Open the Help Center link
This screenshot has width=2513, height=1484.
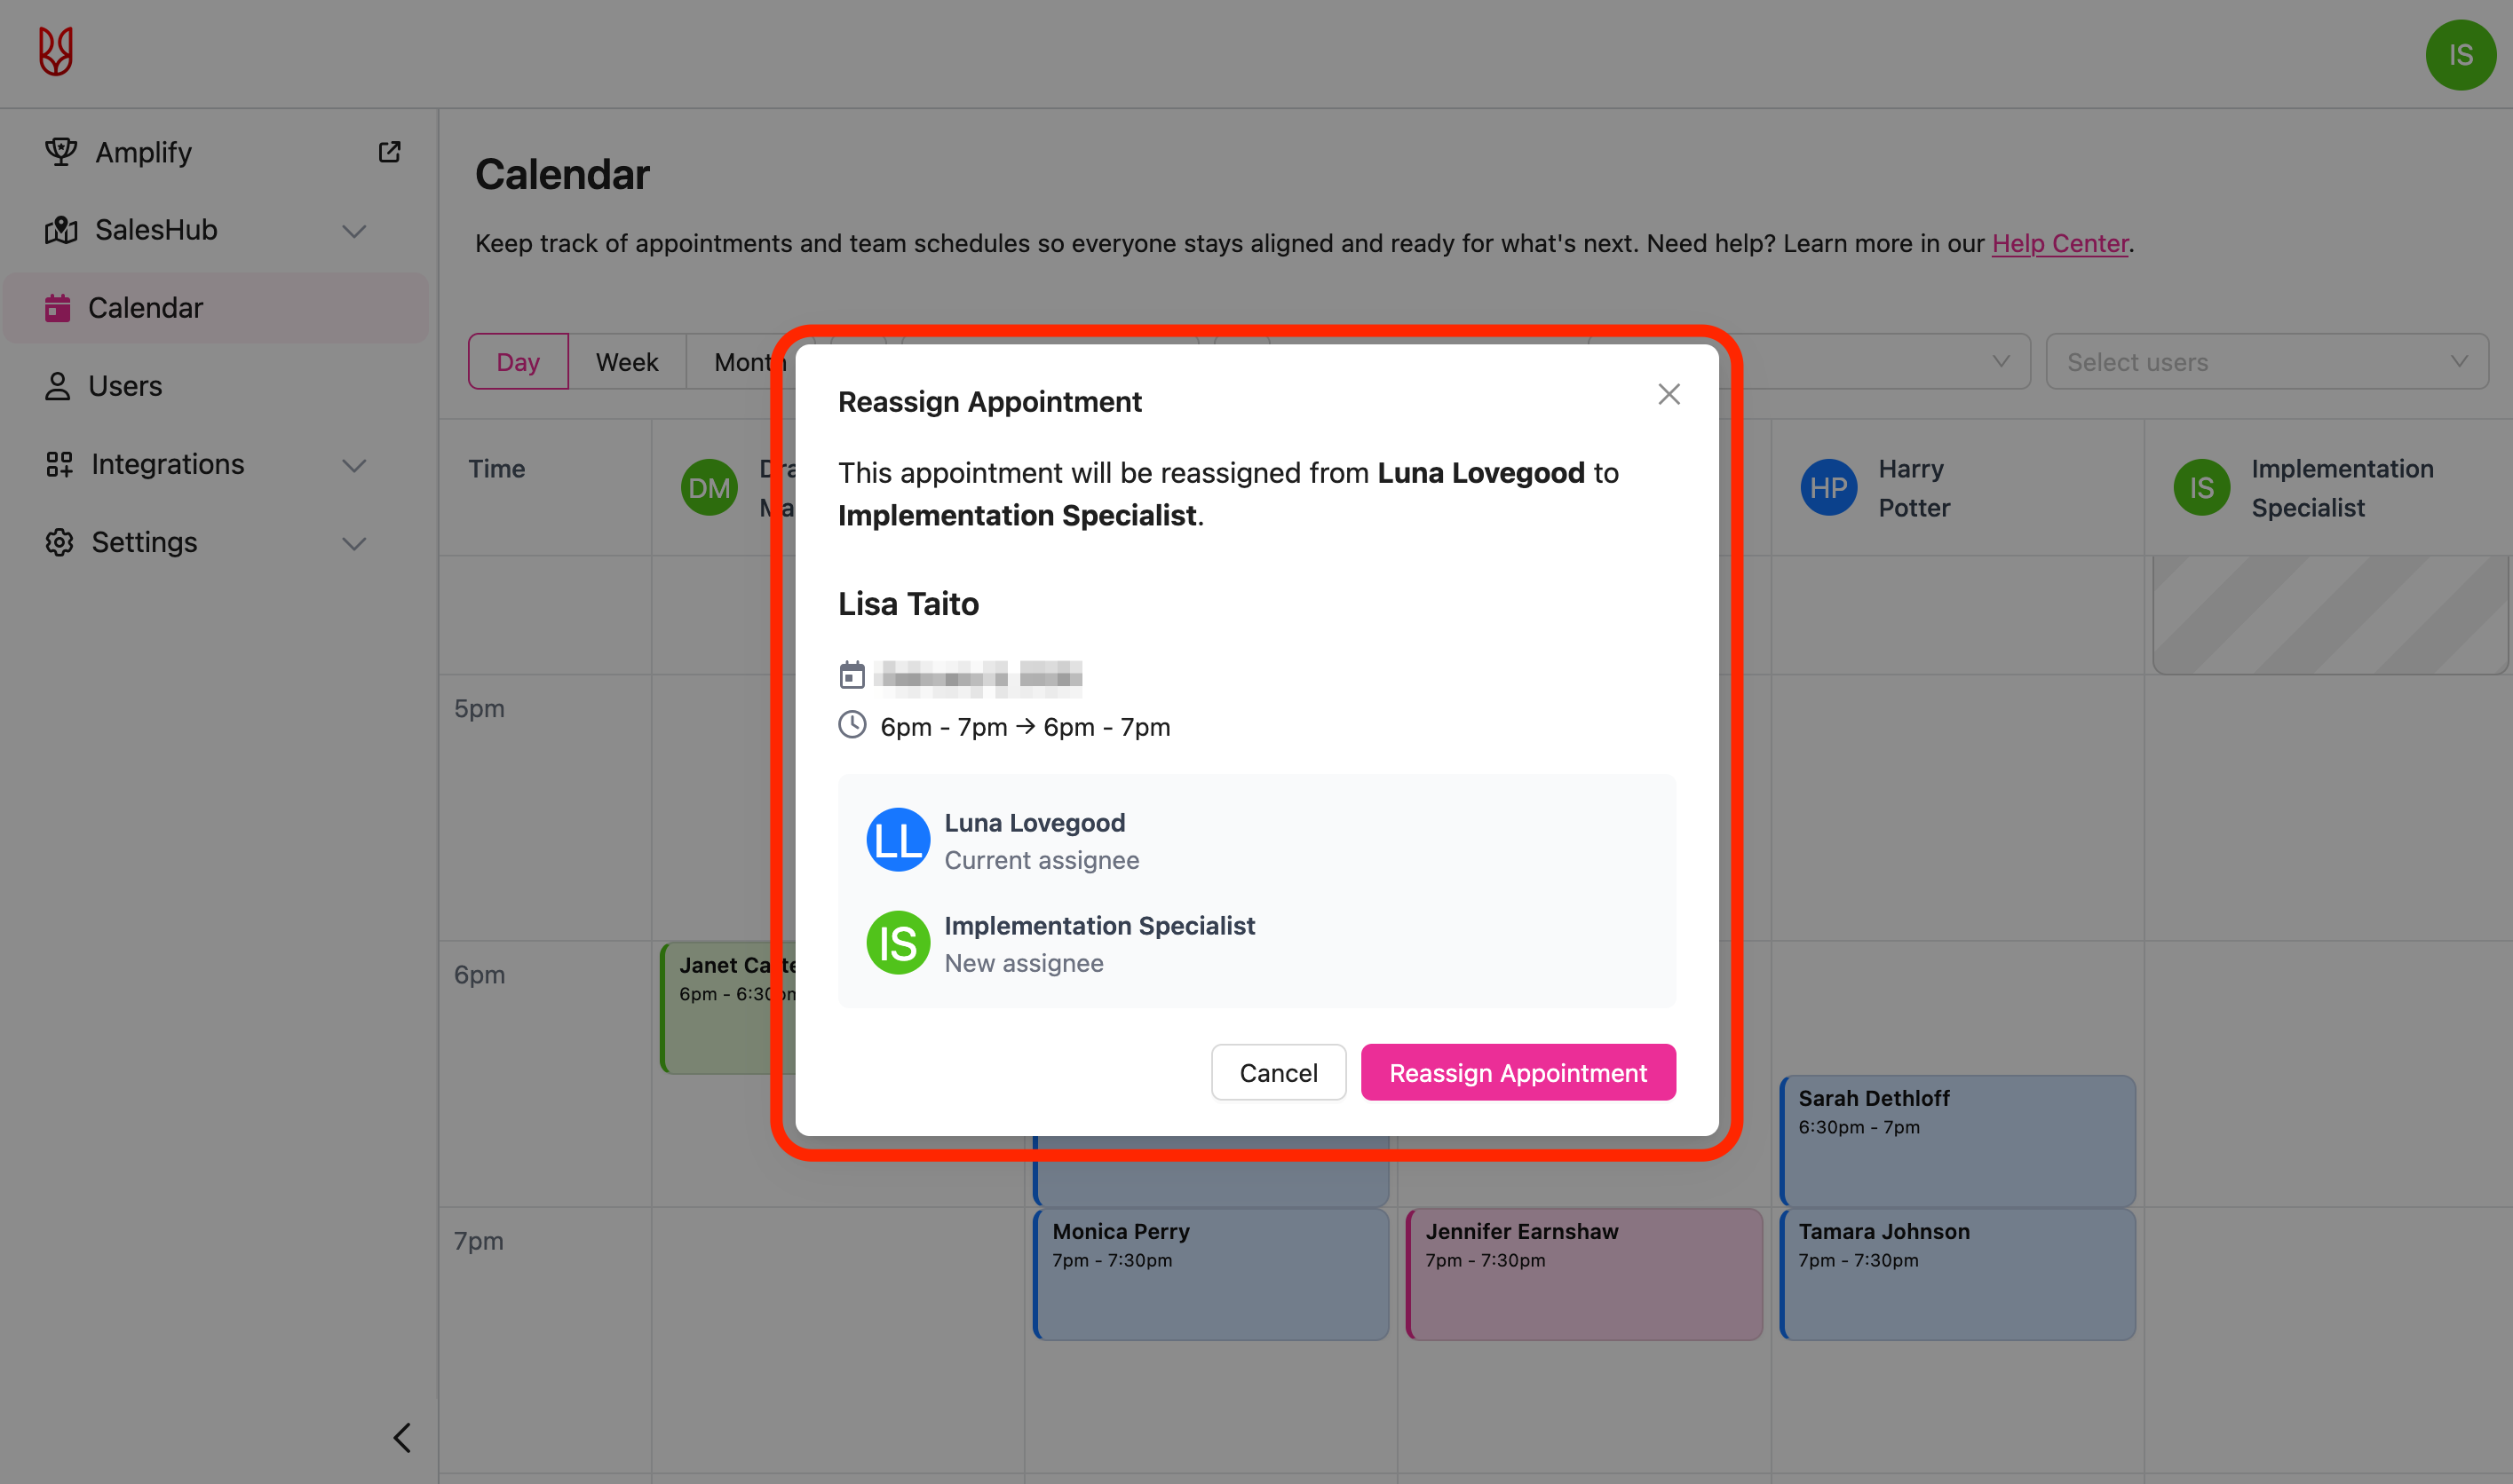click(2059, 243)
